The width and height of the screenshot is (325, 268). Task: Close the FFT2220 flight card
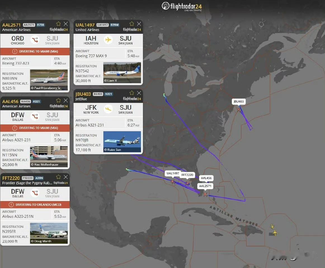coord(66,177)
